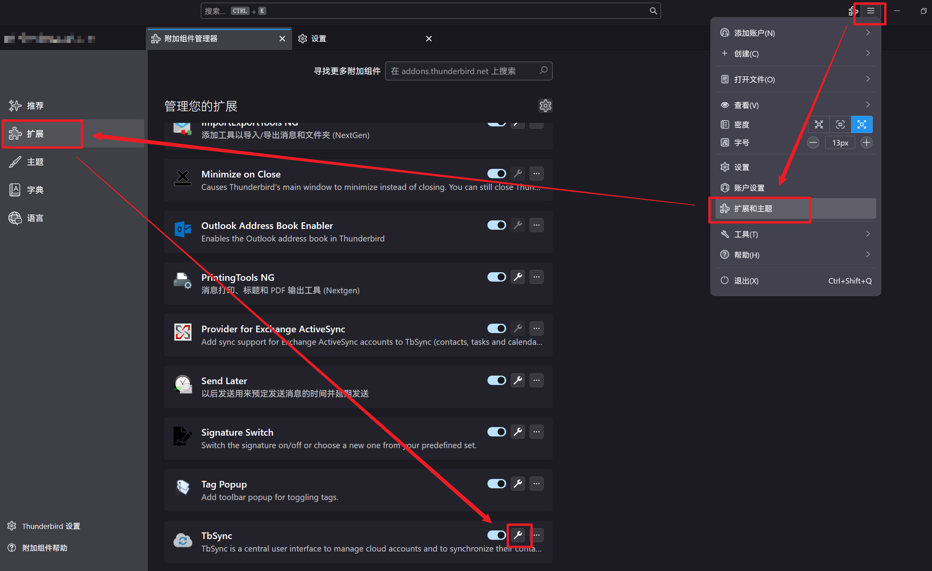
Task: Expand 查看(V) submenu
Action: (796, 105)
